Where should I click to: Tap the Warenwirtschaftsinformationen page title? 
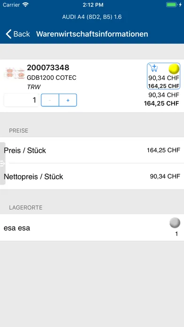pyautogui.click(x=92, y=34)
